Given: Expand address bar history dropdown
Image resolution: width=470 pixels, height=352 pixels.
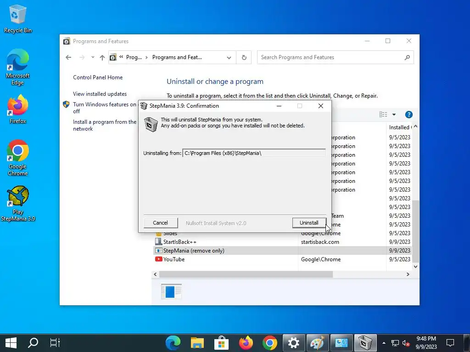Looking at the screenshot, I should (x=229, y=57).
